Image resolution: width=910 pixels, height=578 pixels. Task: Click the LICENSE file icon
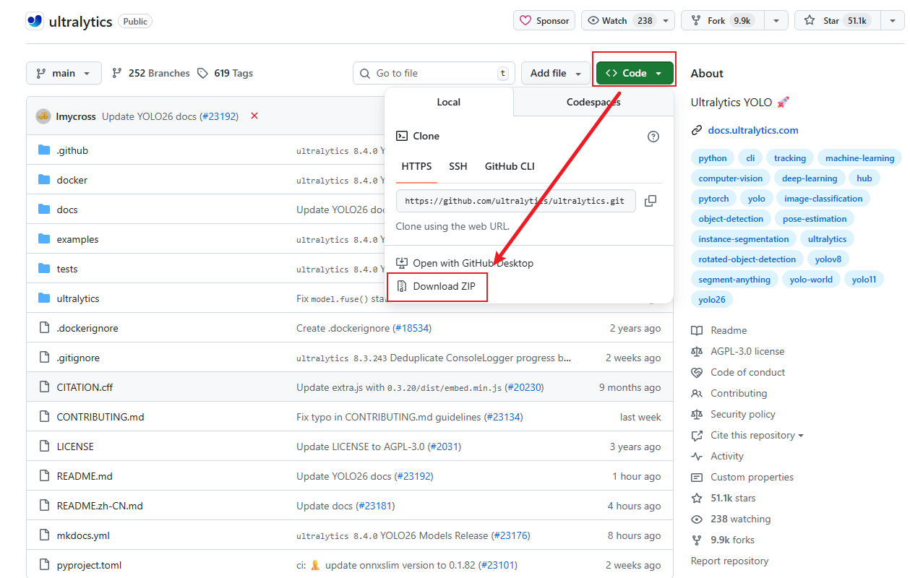point(44,447)
